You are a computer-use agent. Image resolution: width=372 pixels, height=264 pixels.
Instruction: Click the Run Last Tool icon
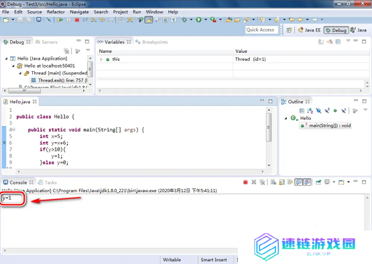click(213, 20)
